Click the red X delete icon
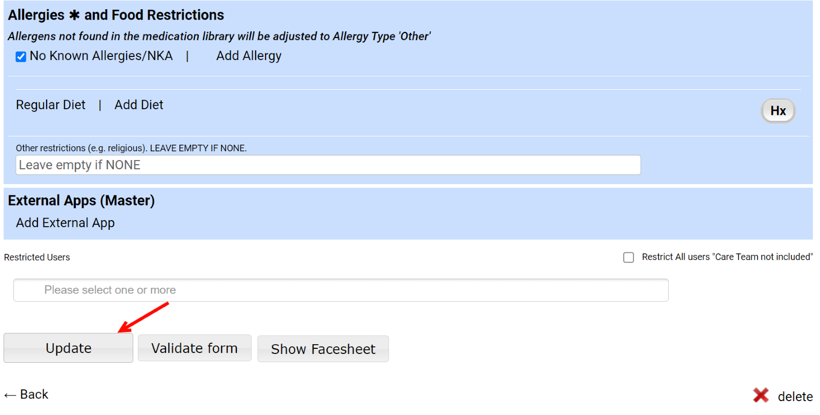Viewport: 820px width, 415px height. tap(761, 396)
